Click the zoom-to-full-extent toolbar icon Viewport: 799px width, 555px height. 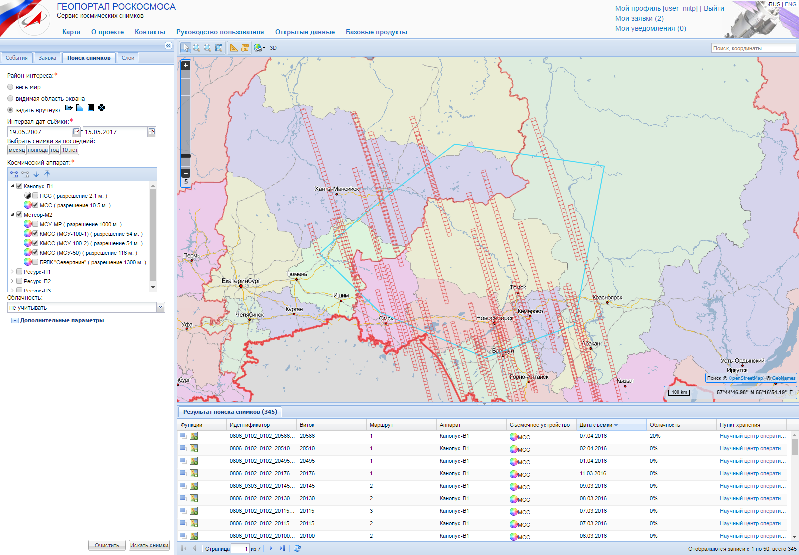[x=218, y=48]
